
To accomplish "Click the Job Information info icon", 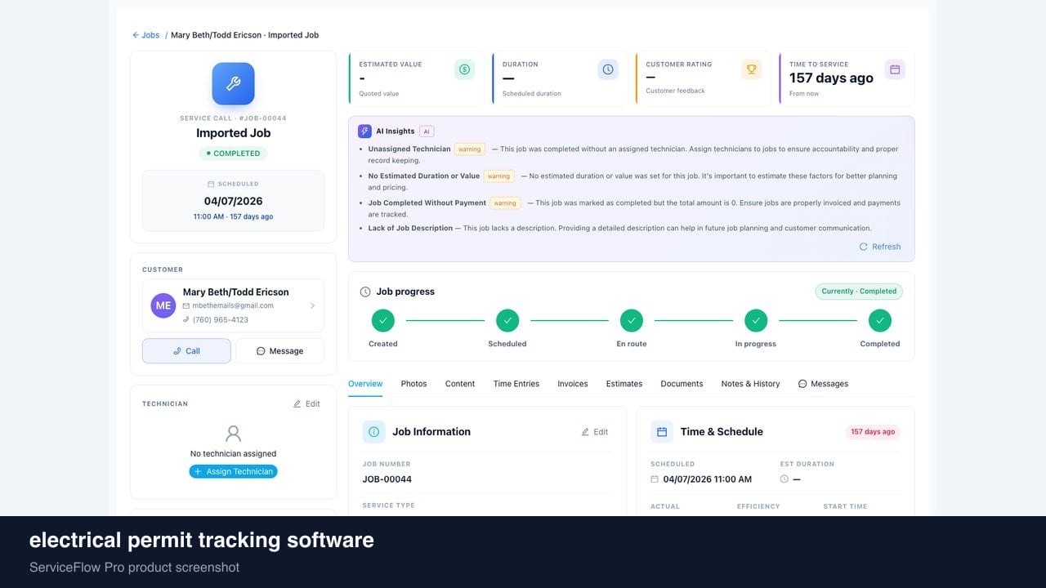I will (373, 432).
